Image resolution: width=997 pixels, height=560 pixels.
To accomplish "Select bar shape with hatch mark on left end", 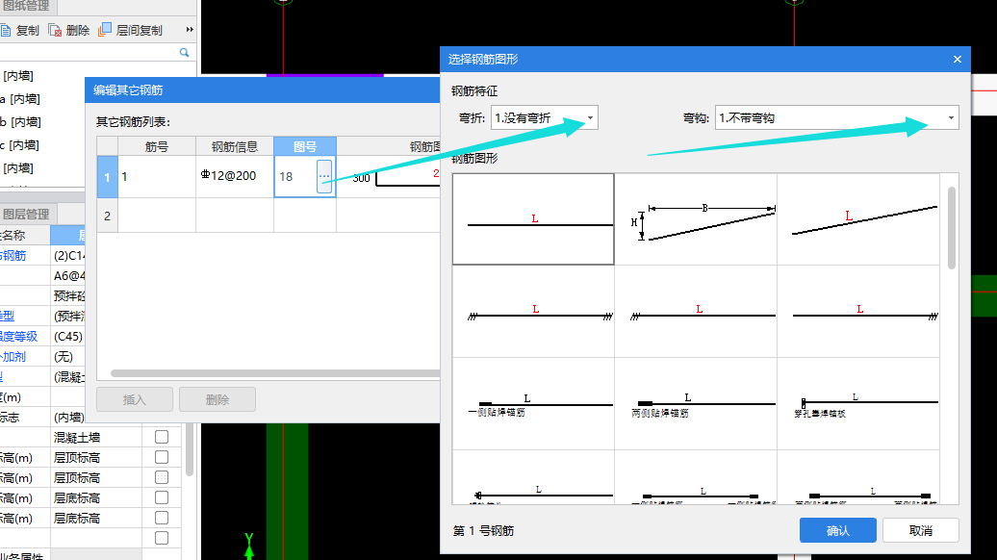I will (x=696, y=311).
